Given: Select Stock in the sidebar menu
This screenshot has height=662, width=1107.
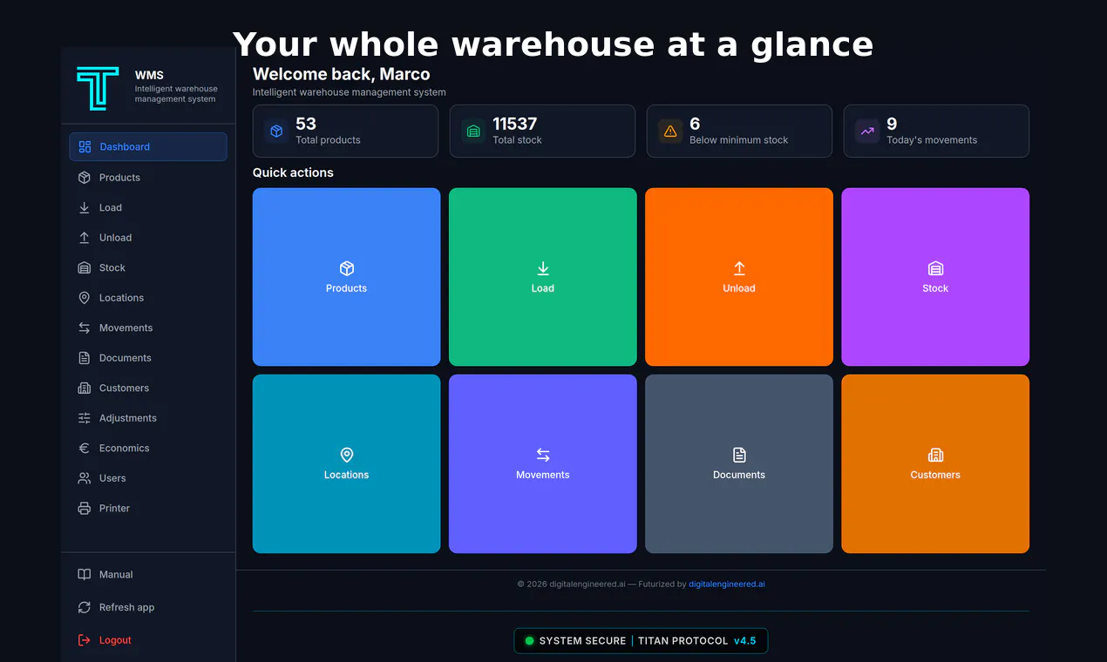Looking at the screenshot, I should click(x=148, y=267).
